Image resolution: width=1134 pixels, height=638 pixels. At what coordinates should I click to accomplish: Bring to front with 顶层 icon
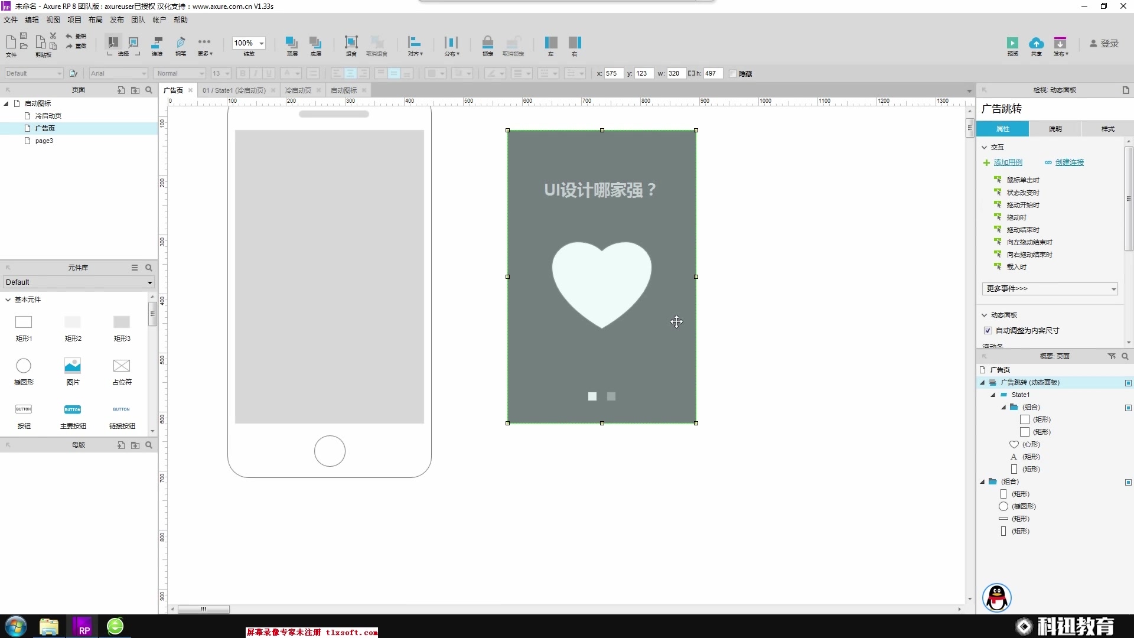(x=292, y=43)
